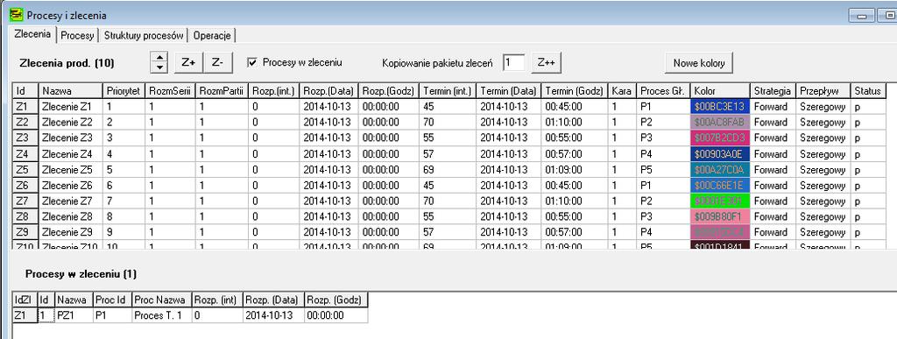
Task: Click the Nazwa column header in orders table
Action: click(x=70, y=91)
